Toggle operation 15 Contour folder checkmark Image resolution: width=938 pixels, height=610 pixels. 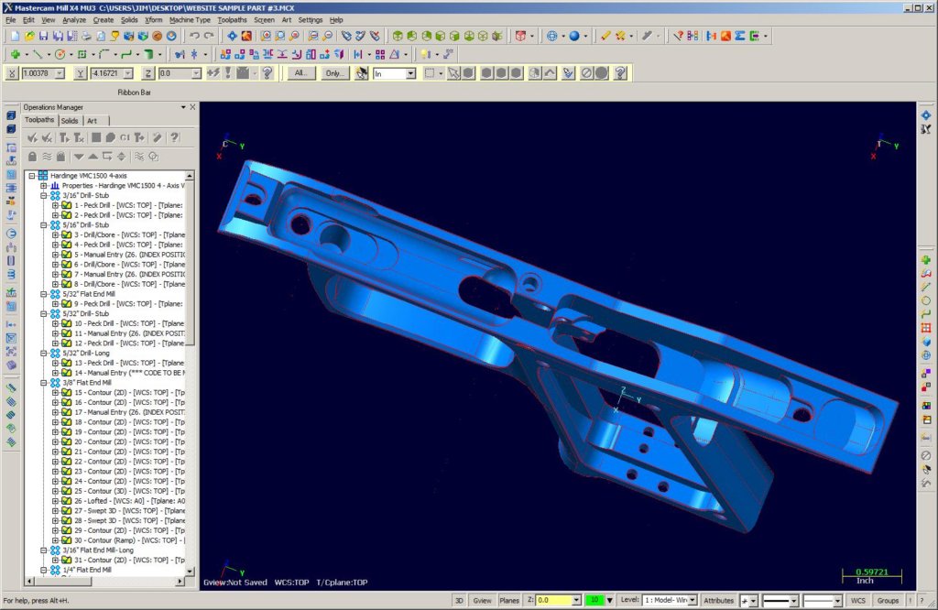66,392
